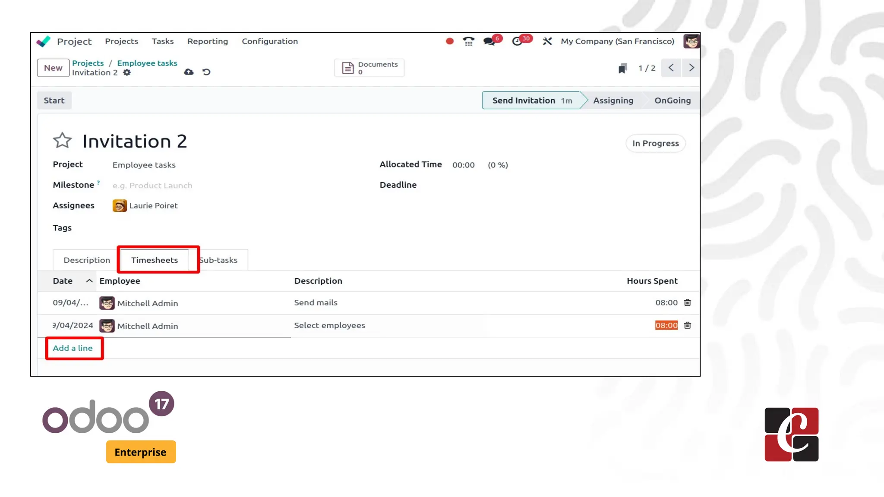
Task: Open the gear actions menu beside Invitation 2
Action: [127, 72]
